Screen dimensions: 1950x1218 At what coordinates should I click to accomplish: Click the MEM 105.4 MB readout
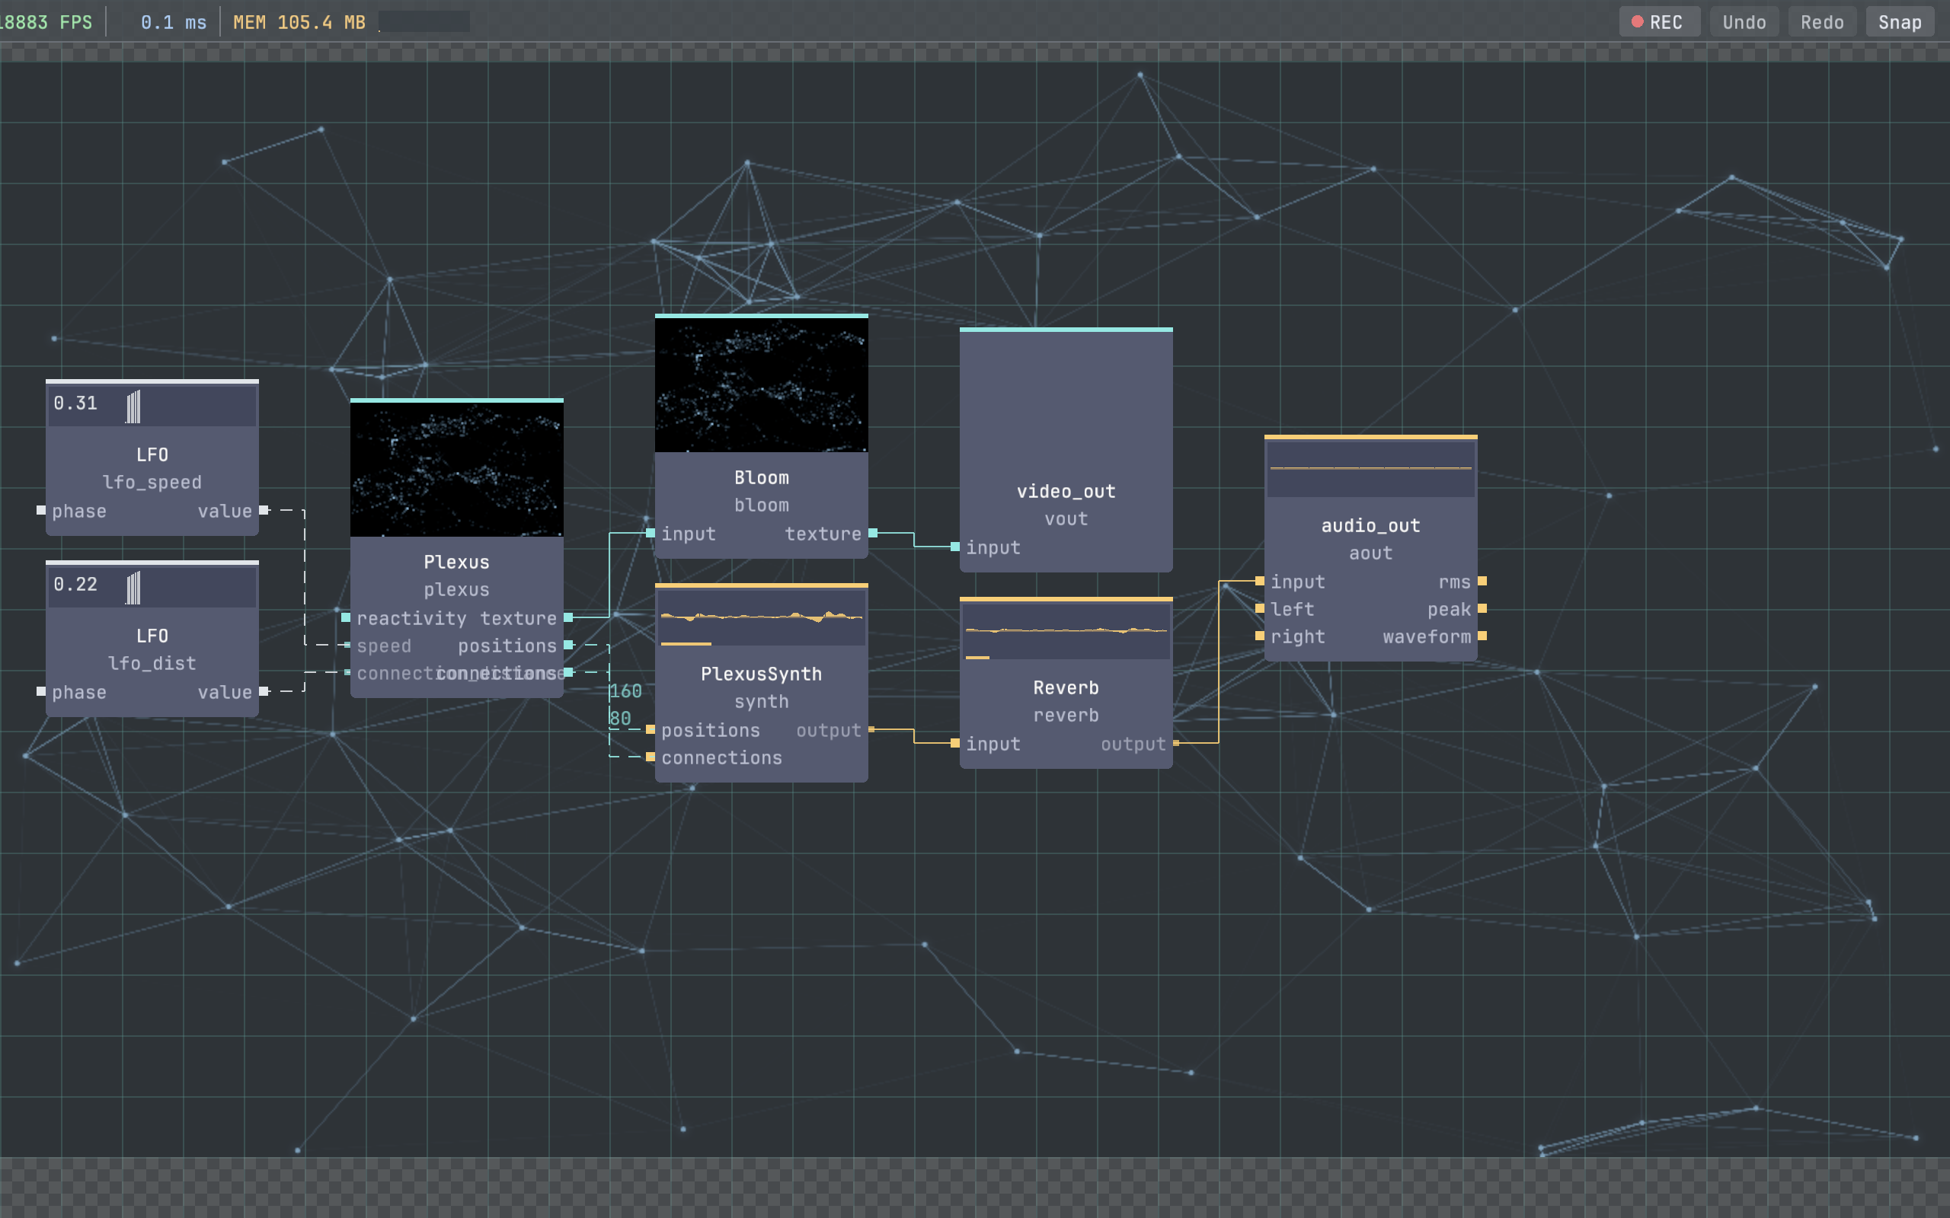coord(299,22)
